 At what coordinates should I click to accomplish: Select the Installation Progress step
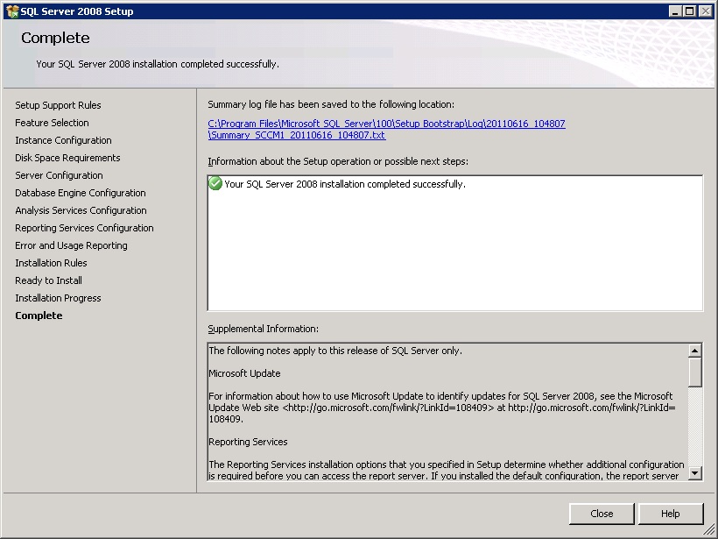tap(58, 298)
